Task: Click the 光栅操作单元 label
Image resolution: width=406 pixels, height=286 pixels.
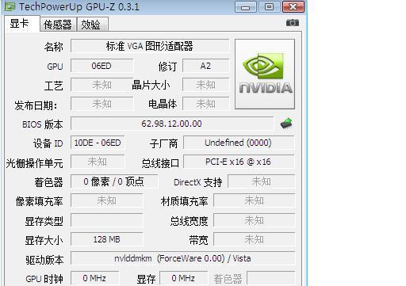Action: tap(35, 163)
